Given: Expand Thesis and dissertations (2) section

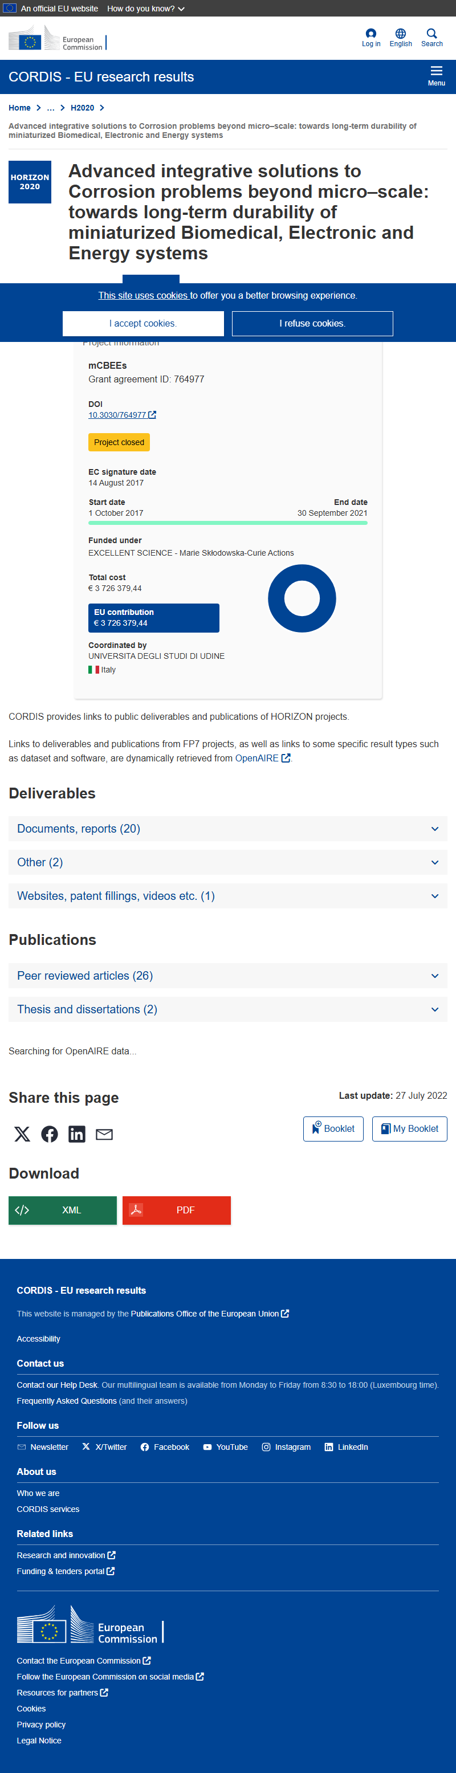Looking at the screenshot, I should click(x=228, y=1010).
